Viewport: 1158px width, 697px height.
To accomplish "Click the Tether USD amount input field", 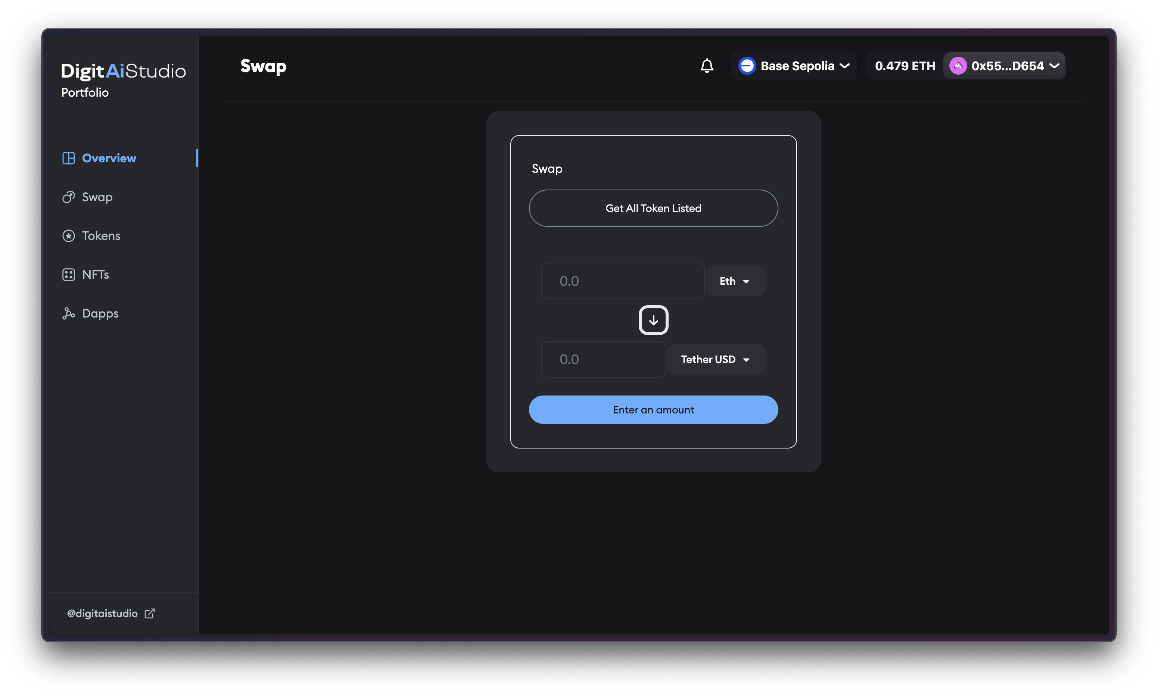I will coord(603,359).
